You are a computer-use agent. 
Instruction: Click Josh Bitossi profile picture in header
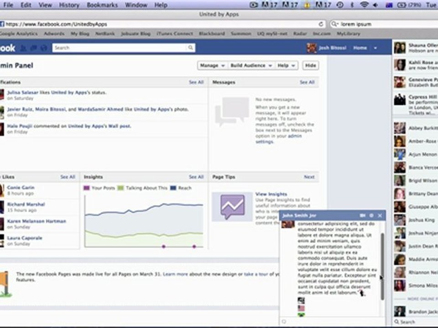312,48
